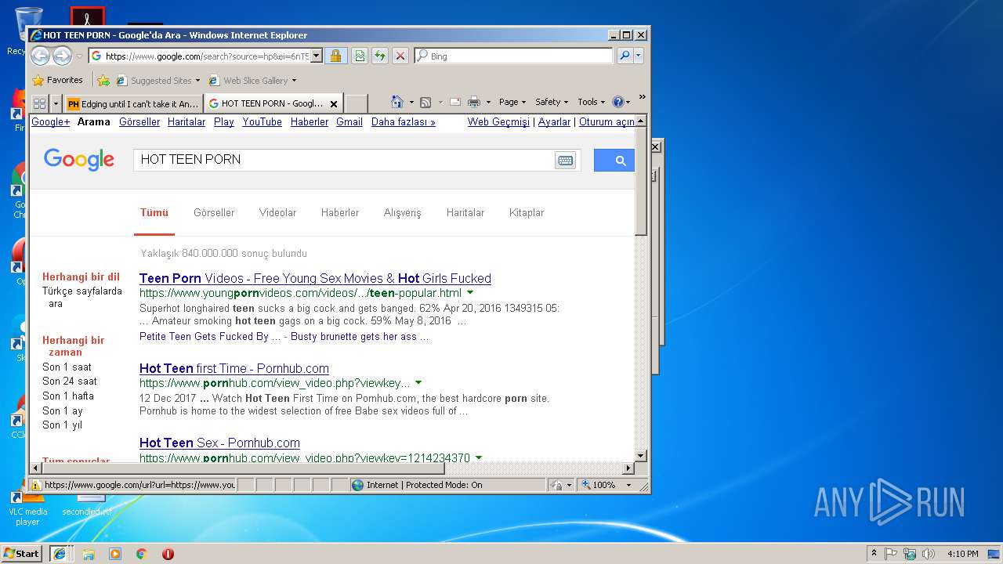Switch to the Haberler results tab
Image resolution: width=1003 pixels, height=564 pixels.
click(x=340, y=212)
